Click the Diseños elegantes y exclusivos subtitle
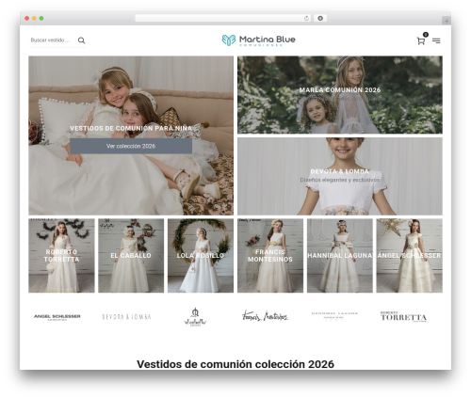The image size is (471, 398). coord(340,180)
